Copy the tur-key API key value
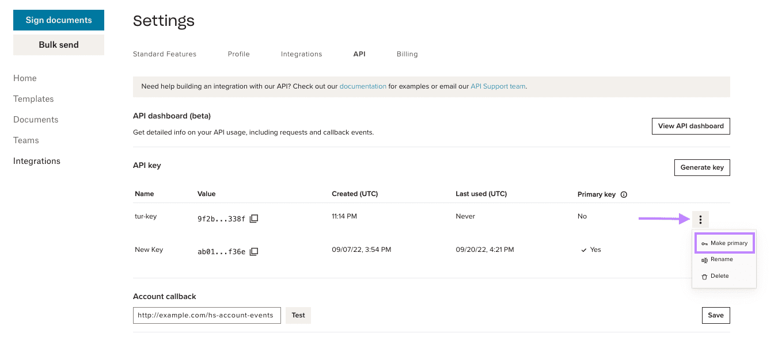Image resolution: width=778 pixels, height=337 pixels. (x=253, y=219)
